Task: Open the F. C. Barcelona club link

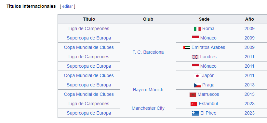Action: [148, 52]
